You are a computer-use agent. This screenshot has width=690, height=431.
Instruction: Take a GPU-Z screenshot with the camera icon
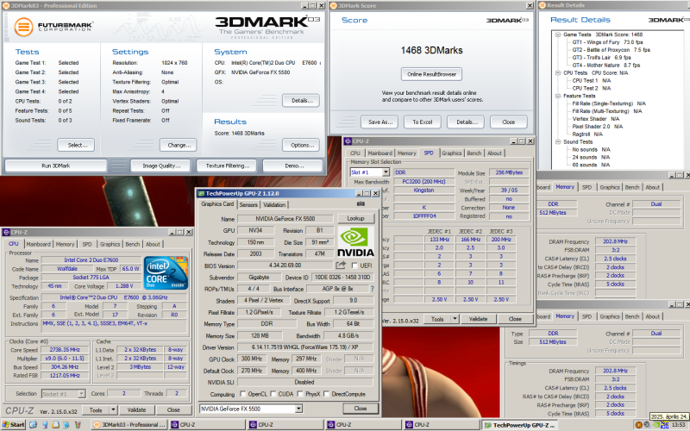[x=361, y=204]
